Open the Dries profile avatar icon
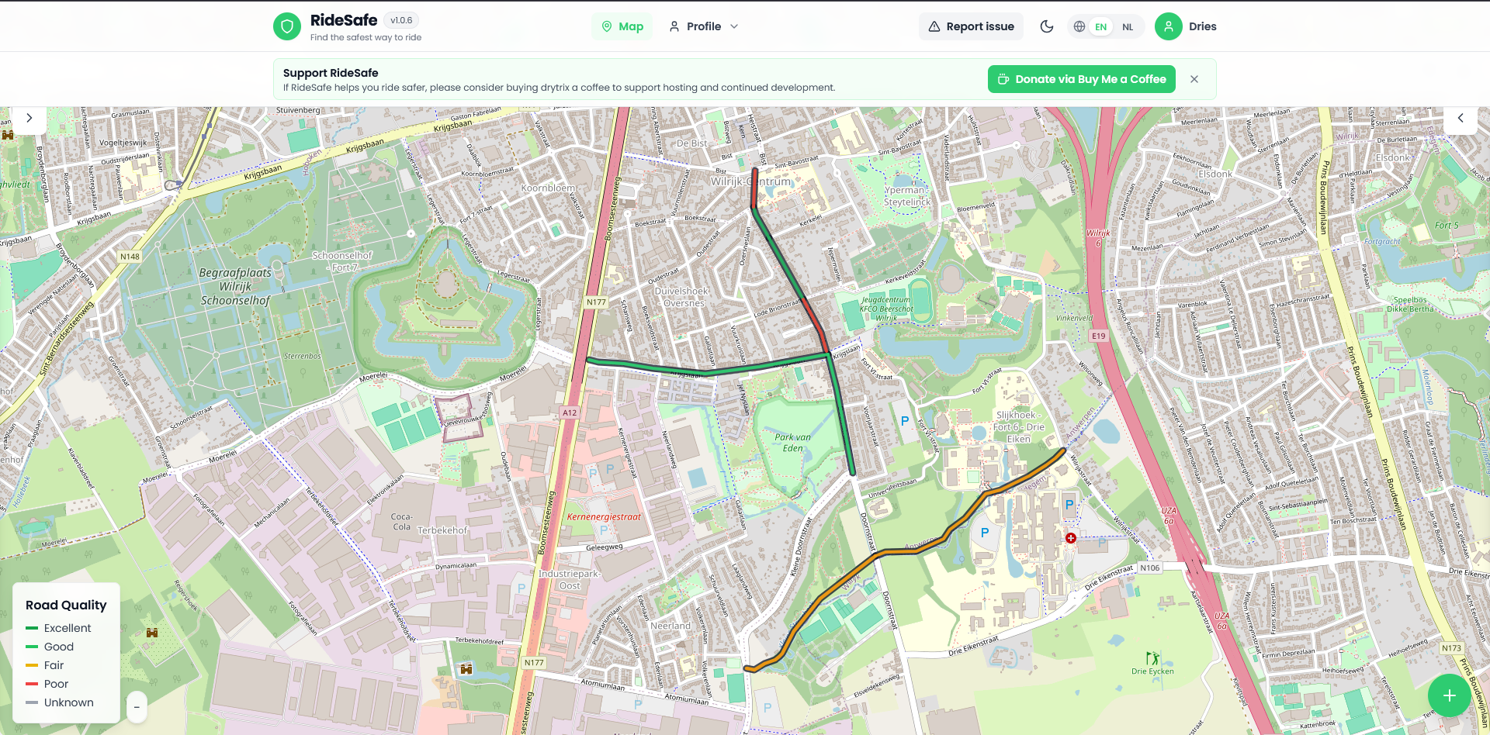The height and width of the screenshot is (735, 1490). pyautogui.click(x=1168, y=26)
